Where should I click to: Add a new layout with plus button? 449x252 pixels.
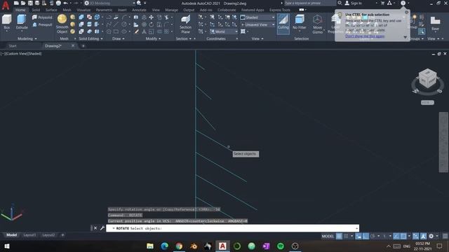pyautogui.click(x=62, y=235)
